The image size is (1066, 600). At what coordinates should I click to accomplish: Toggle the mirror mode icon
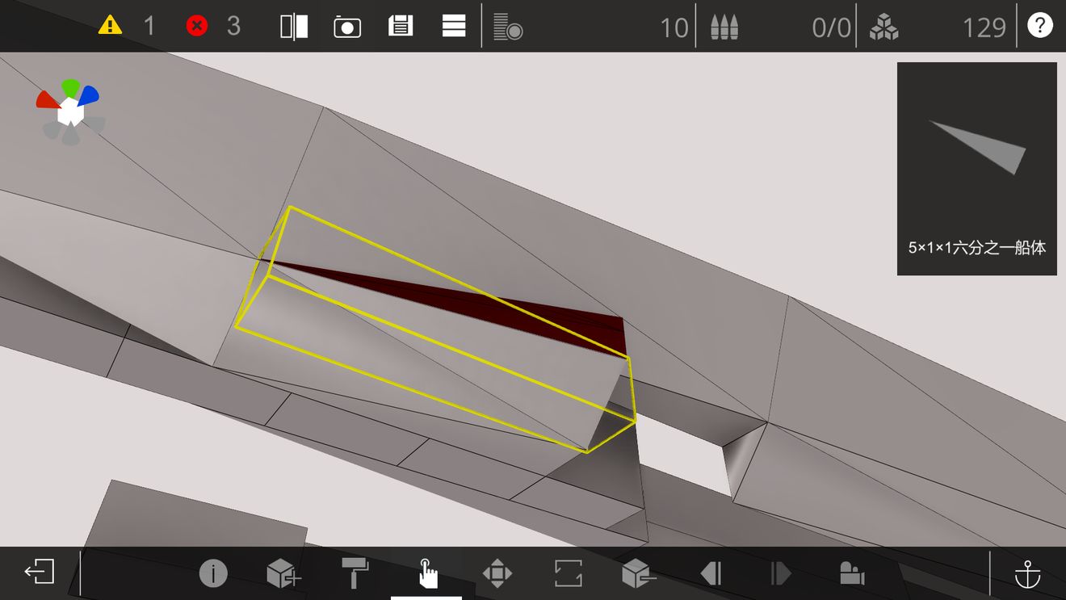[x=294, y=26]
